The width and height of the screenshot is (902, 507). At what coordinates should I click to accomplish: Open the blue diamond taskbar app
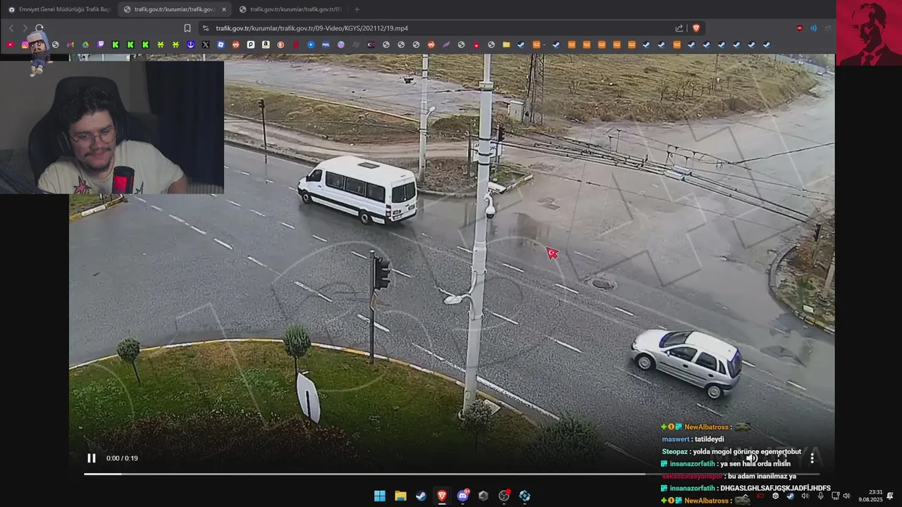[x=525, y=496]
